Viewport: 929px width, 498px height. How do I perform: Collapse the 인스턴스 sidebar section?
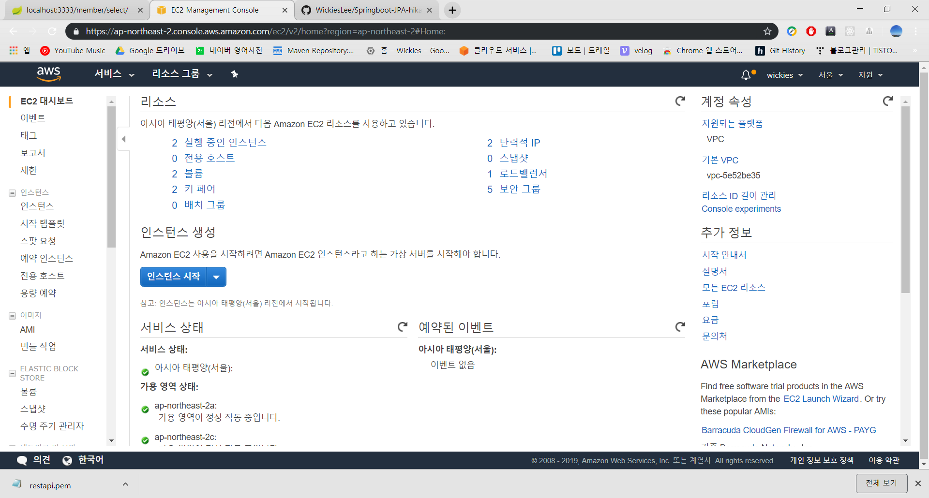(x=12, y=193)
